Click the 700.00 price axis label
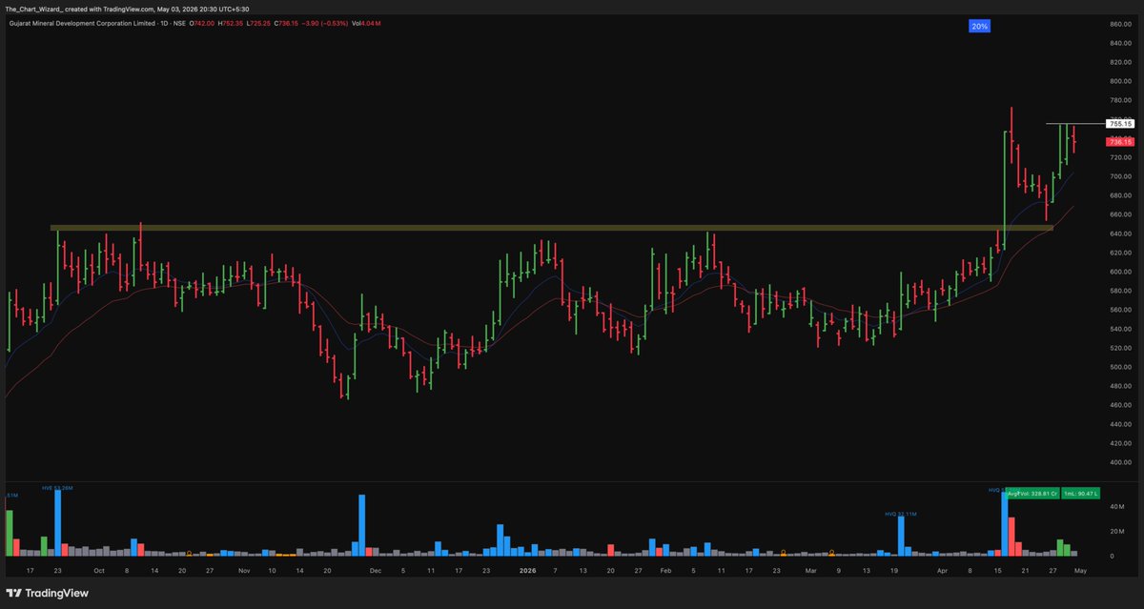The width and height of the screenshot is (1144, 609). 1119,176
